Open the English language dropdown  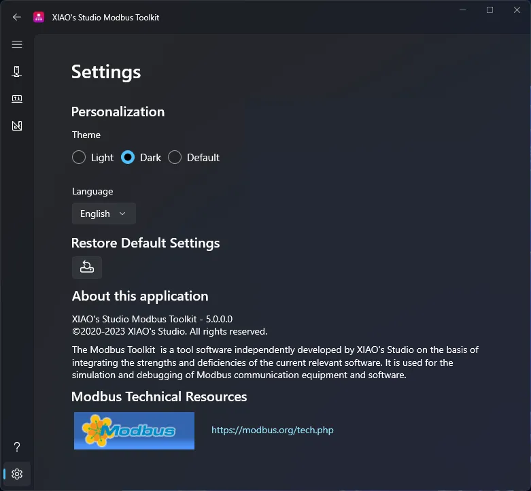tap(103, 214)
